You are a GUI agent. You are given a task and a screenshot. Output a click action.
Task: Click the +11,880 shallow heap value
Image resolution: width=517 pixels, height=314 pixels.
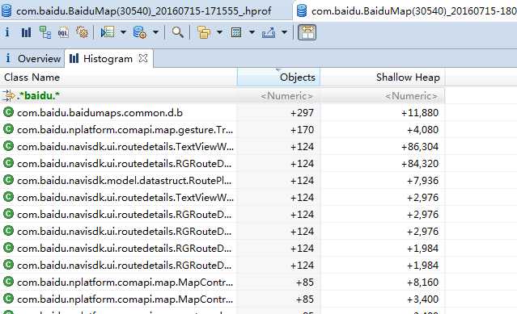tap(420, 113)
